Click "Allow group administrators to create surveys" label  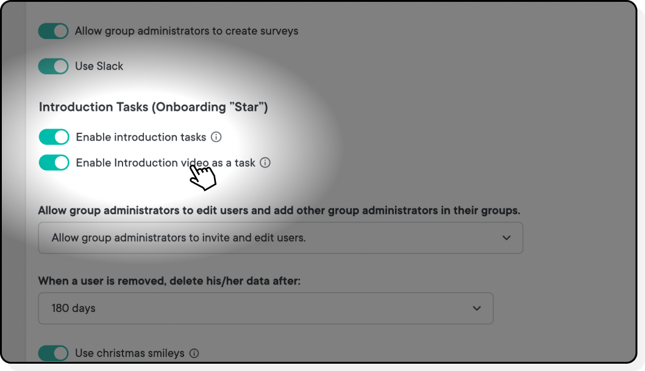pos(187,31)
